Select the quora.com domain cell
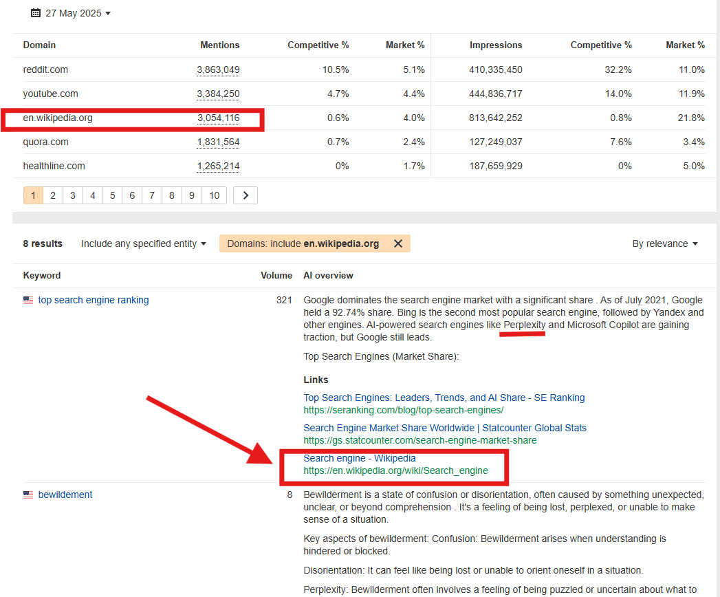Viewport: 720px width, 597px height. (x=46, y=142)
